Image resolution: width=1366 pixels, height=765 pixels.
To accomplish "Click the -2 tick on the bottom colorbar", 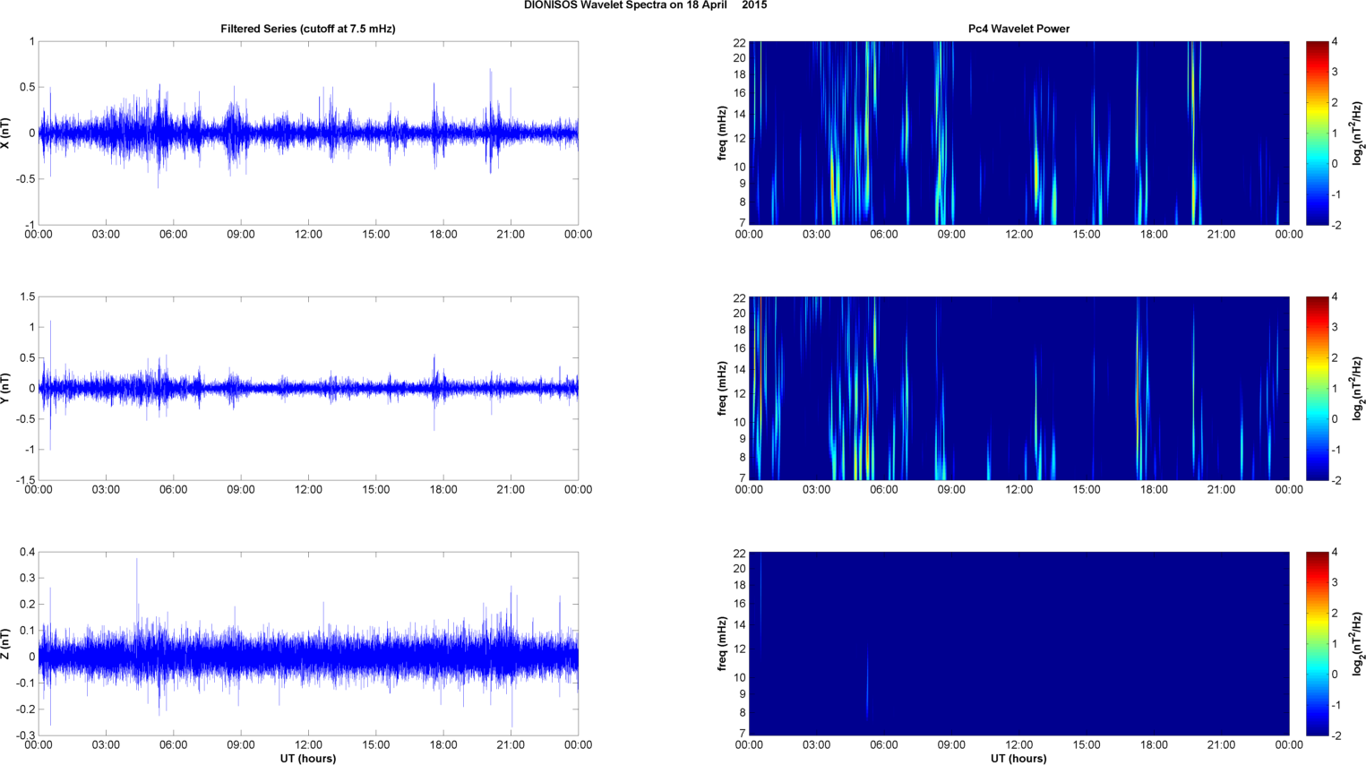I will click(1335, 735).
